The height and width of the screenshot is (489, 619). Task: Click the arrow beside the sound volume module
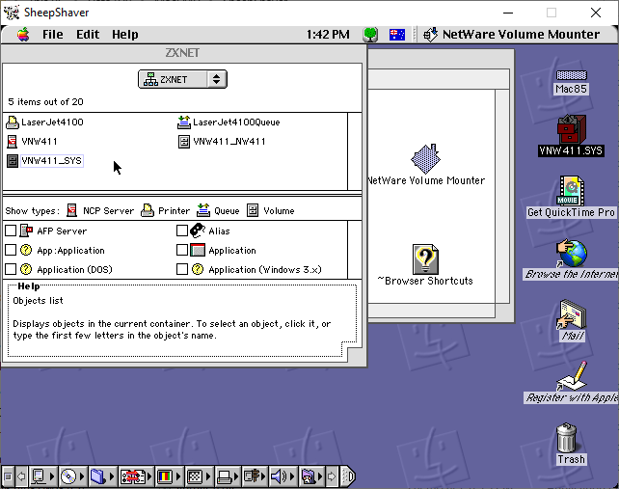point(292,476)
